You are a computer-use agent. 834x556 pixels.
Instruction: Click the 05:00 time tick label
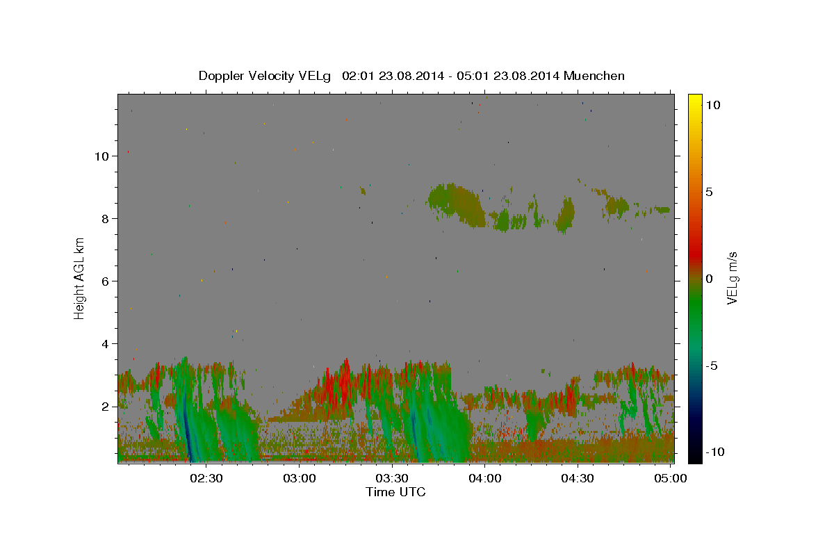pos(670,478)
